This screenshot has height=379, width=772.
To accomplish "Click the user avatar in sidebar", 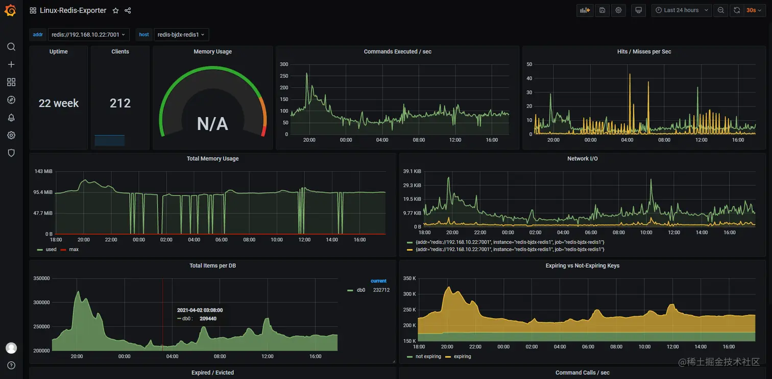I will [x=11, y=348].
